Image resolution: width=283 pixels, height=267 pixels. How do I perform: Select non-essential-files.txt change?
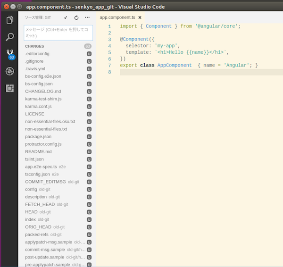click(58, 129)
